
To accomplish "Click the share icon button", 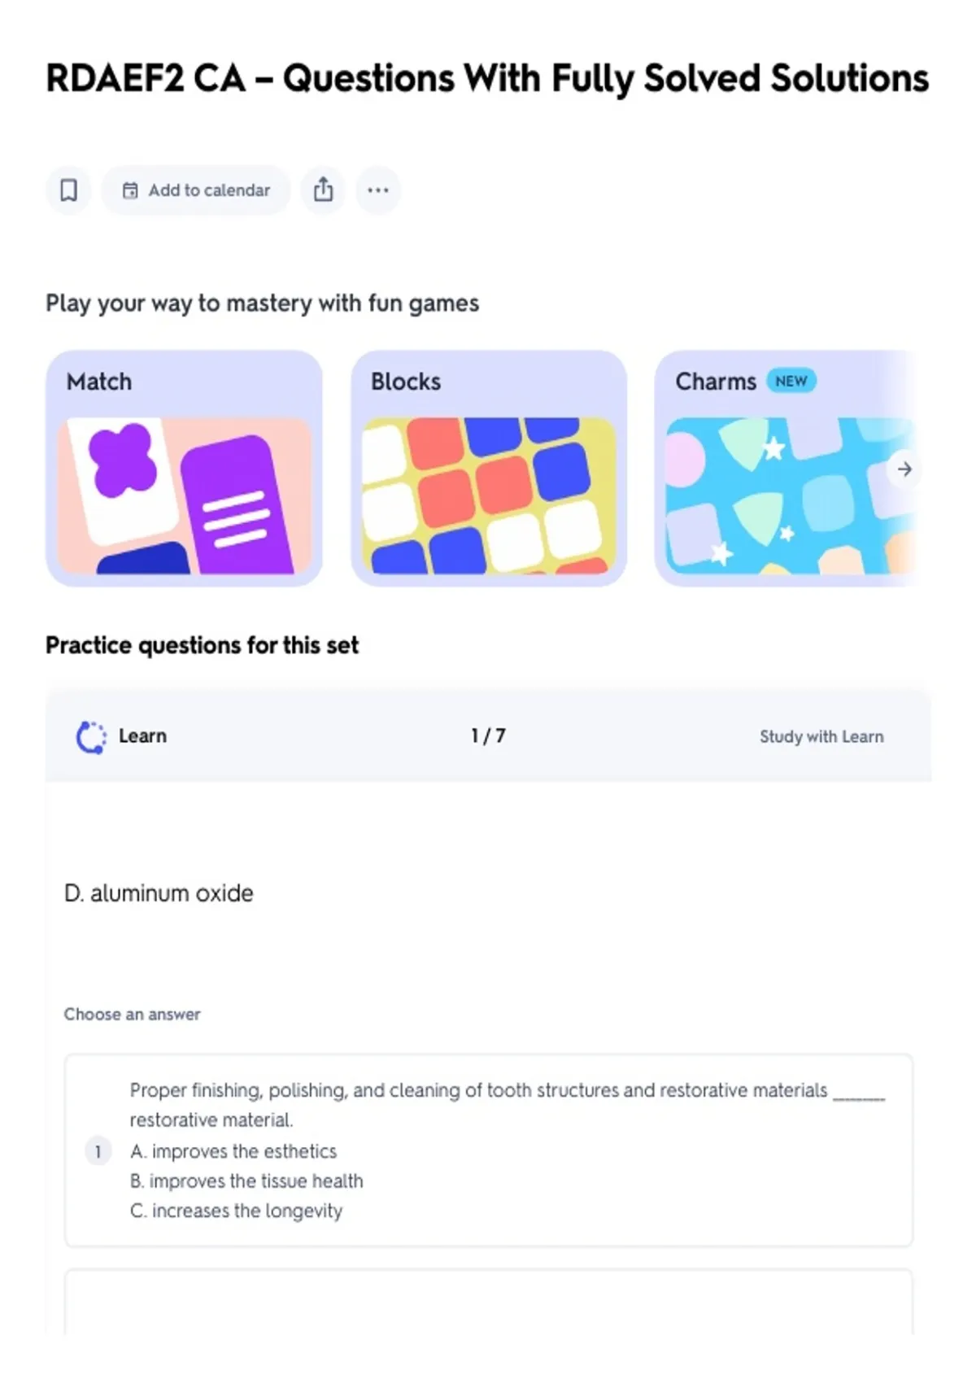I will pos(324,190).
